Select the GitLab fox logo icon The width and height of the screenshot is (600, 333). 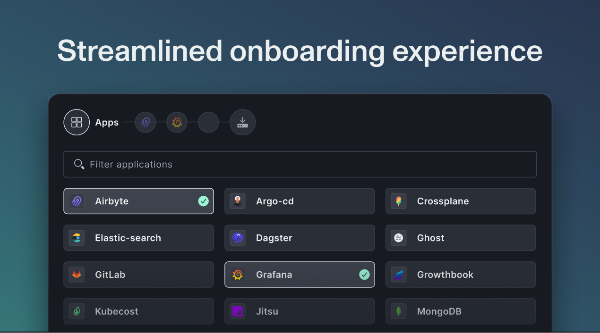click(77, 275)
